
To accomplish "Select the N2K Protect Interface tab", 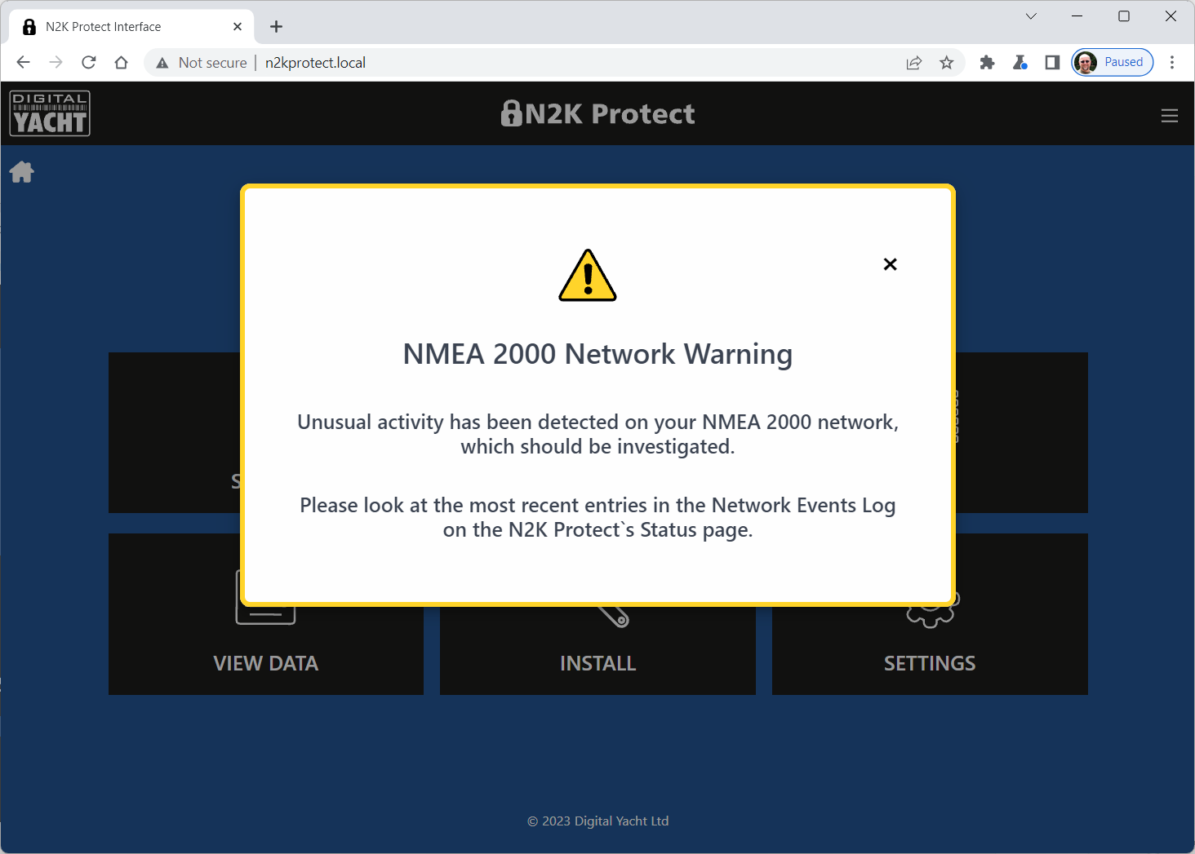I will point(131,27).
